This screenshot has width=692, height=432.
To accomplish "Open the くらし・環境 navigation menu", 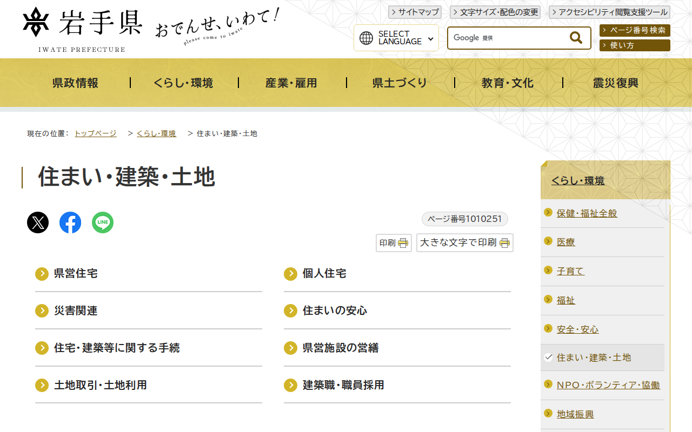I will click(x=184, y=83).
